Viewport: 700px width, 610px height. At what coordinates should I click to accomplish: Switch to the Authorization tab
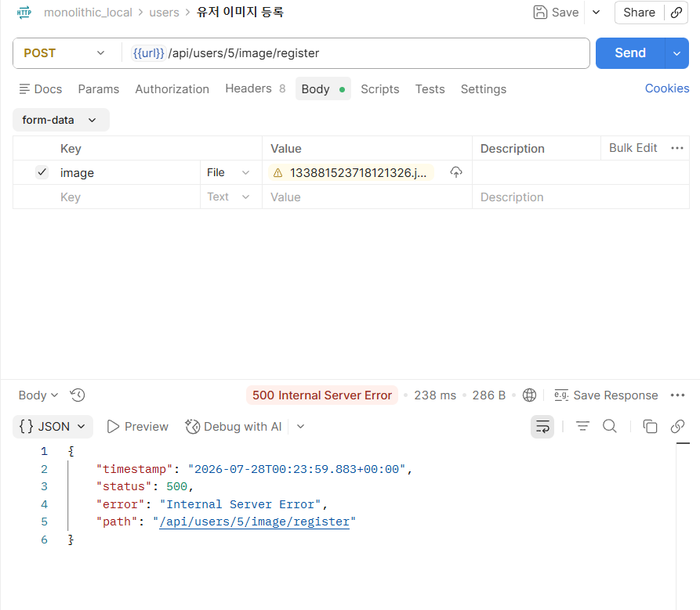pyautogui.click(x=172, y=89)
